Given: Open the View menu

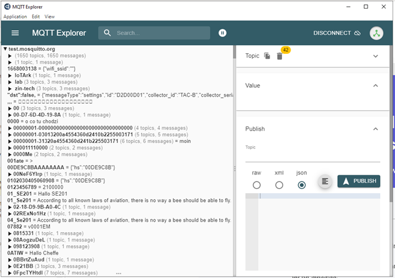Looking at the screenshot, I should [x=50, y=17].
